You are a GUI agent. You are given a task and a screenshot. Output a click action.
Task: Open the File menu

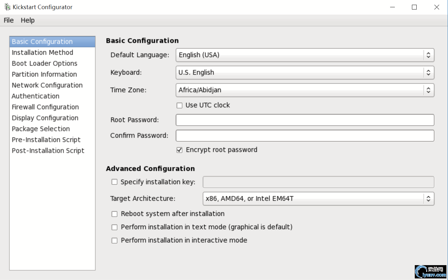[x=9, y=20]
